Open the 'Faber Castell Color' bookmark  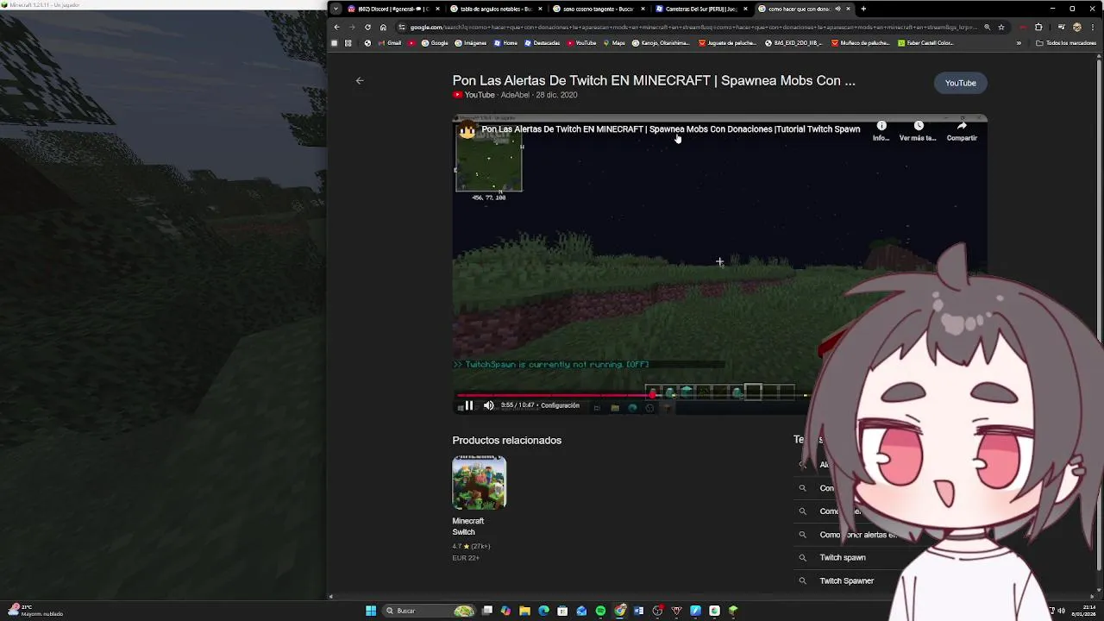(925, 42)
